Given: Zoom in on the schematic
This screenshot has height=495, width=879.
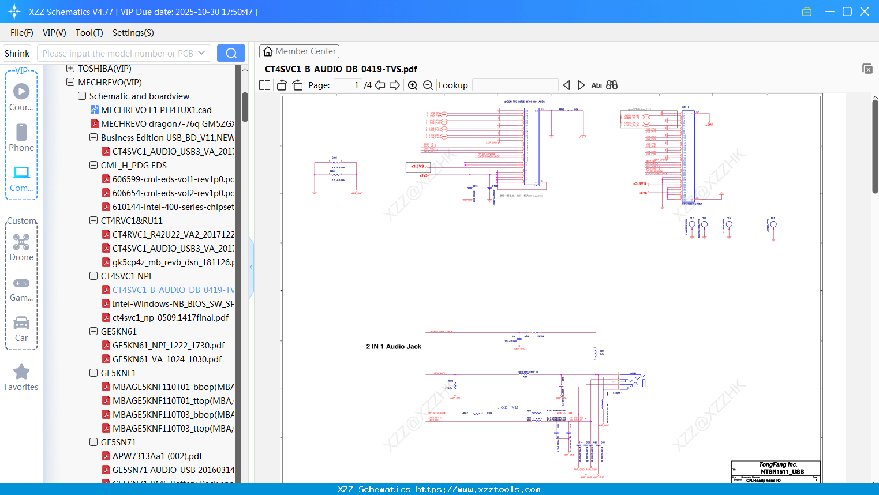Looking at the screenshot, I should 413,85.
